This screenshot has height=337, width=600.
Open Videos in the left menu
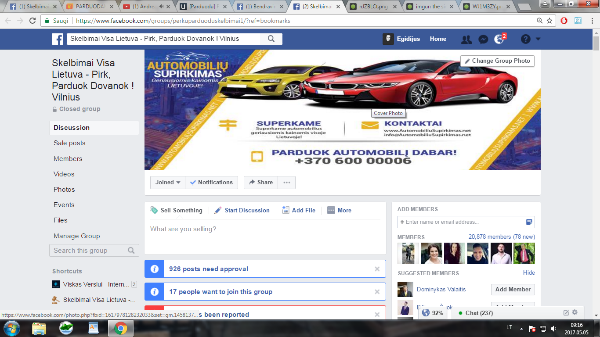pos(64,174)
